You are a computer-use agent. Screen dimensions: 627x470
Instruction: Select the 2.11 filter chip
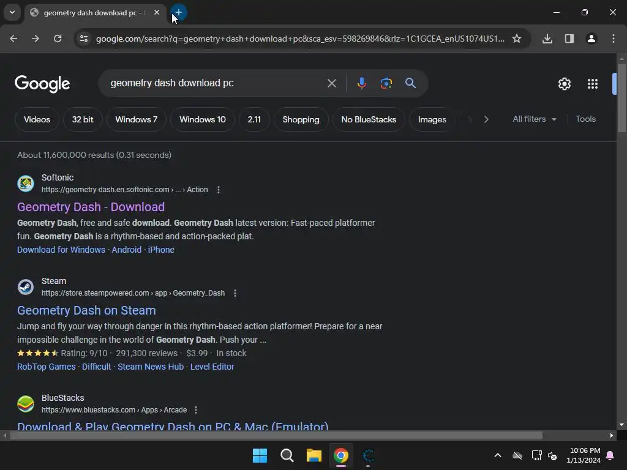(x=254, y=119)
